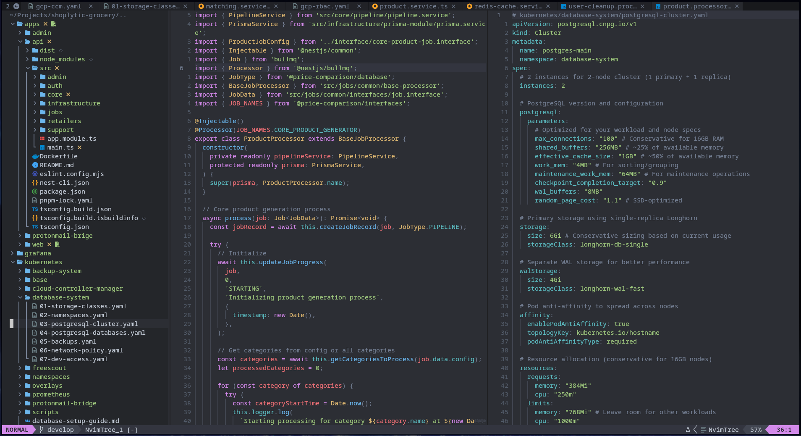Close the product.service.ts buffer tab

(x=454, y=6)
